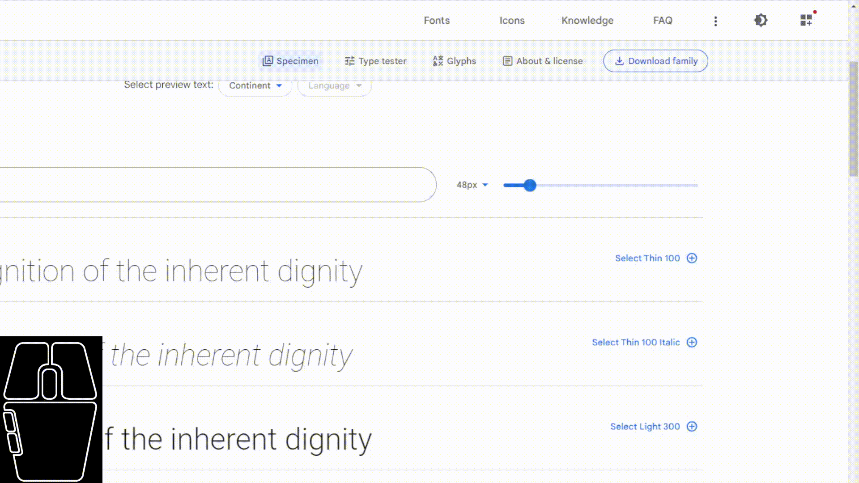Click the font size slider handle
The height and width of the screenshot is (483, 859).
click(530, 185)
